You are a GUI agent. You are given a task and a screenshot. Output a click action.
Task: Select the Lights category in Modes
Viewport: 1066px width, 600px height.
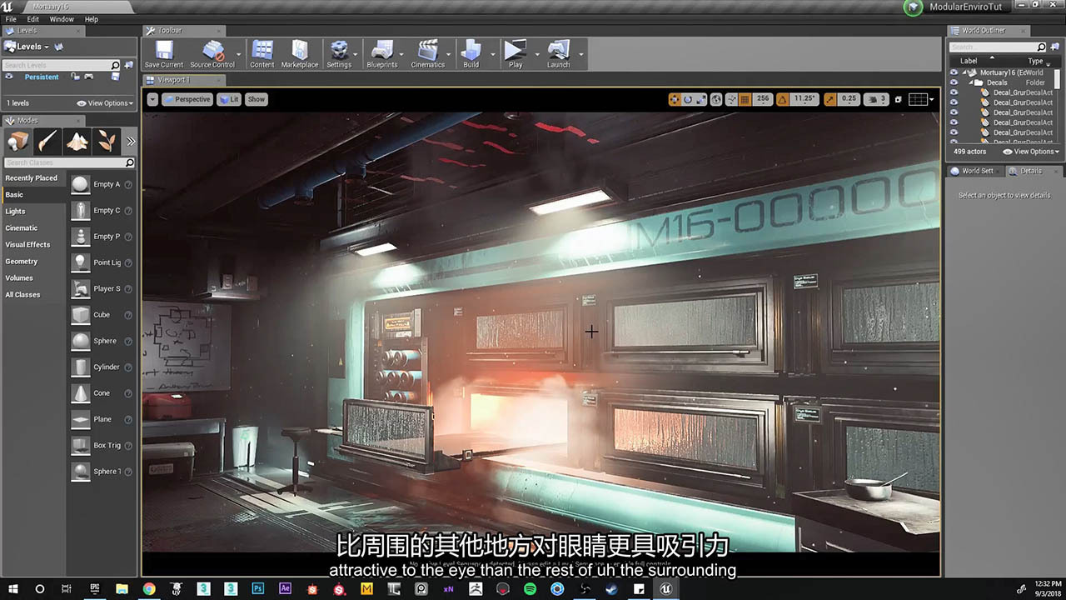(x=15, y=212)
